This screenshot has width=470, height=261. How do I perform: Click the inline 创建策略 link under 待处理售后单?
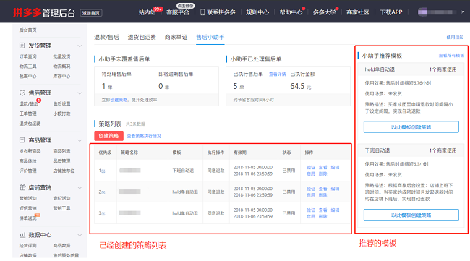(x=119, y=100)
